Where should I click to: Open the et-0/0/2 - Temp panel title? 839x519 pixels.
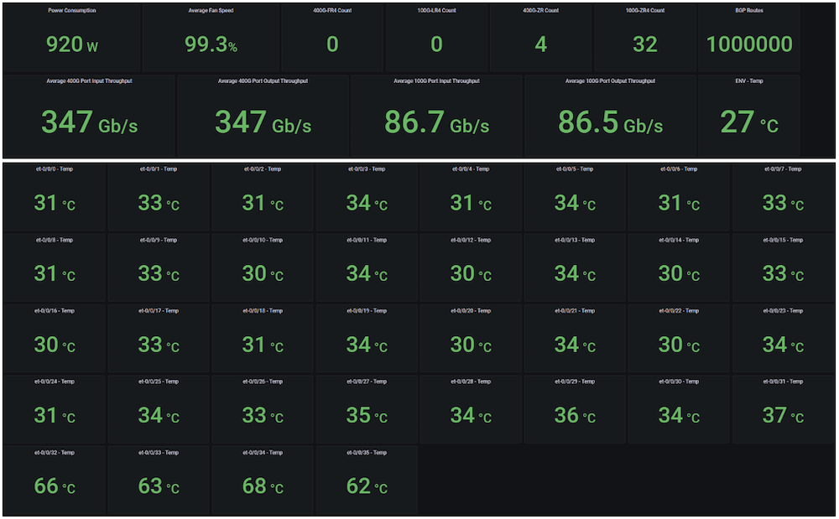point(263,169)
